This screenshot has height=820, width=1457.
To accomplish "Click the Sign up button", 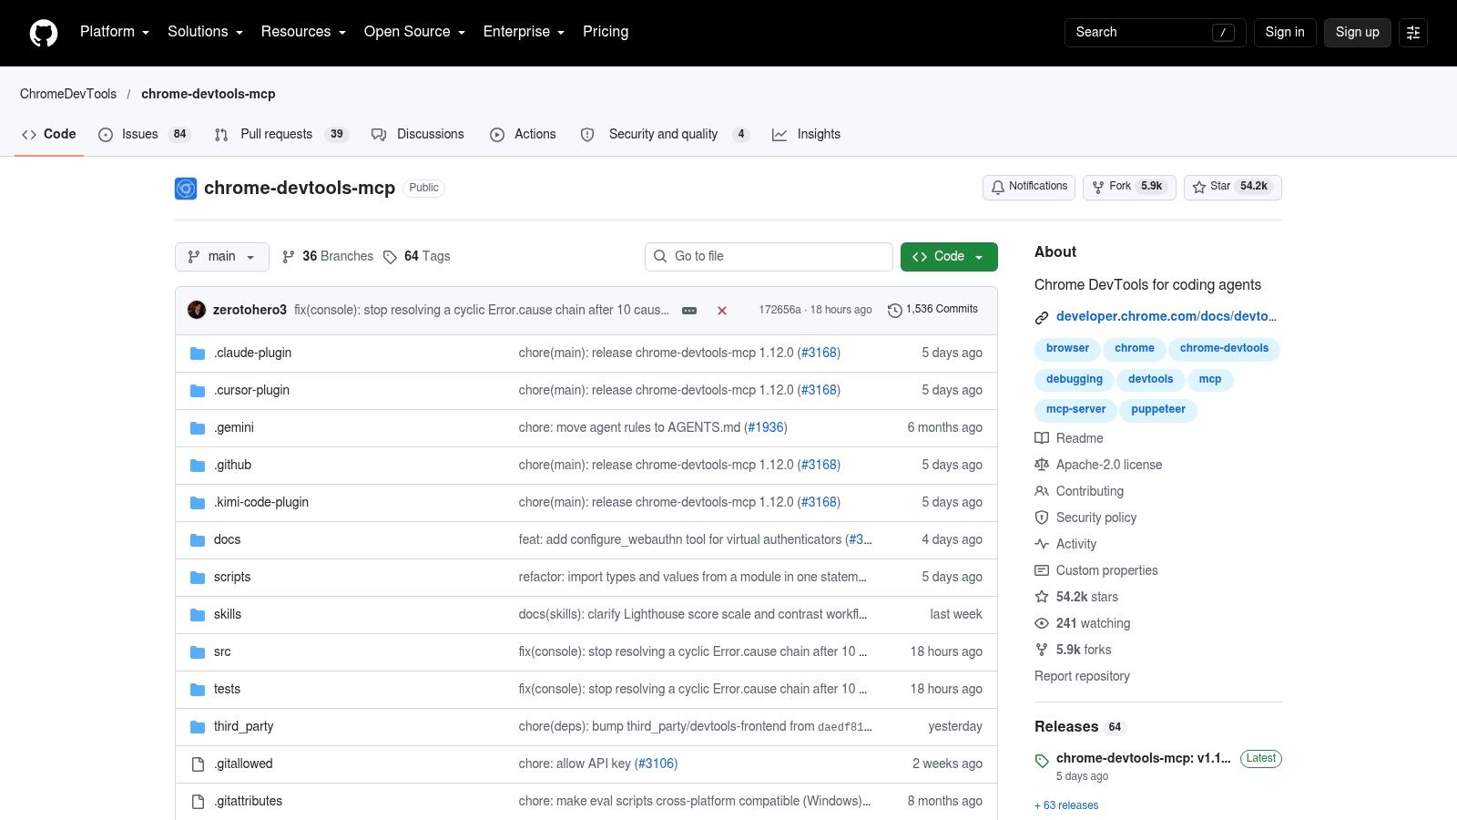I will [1358, 33].
